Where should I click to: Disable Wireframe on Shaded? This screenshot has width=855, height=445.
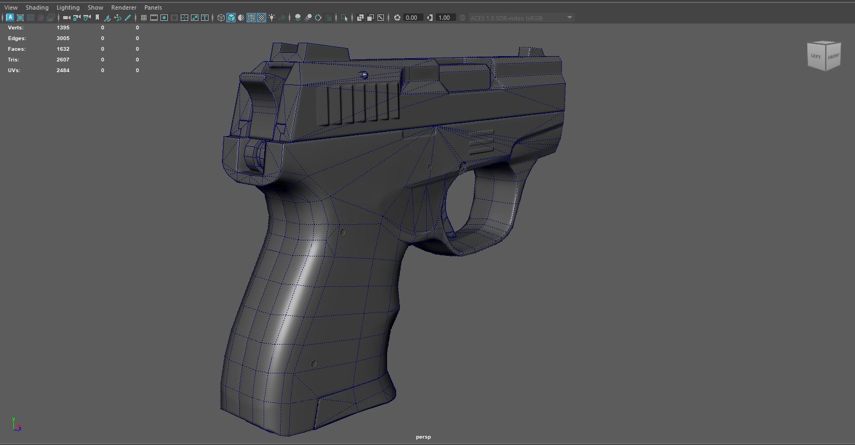point(251,18)
